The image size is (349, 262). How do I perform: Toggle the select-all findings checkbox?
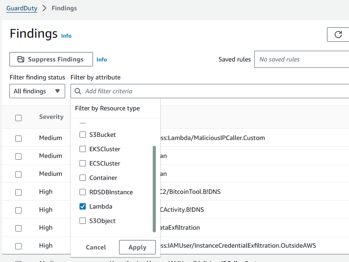point(18,118)
